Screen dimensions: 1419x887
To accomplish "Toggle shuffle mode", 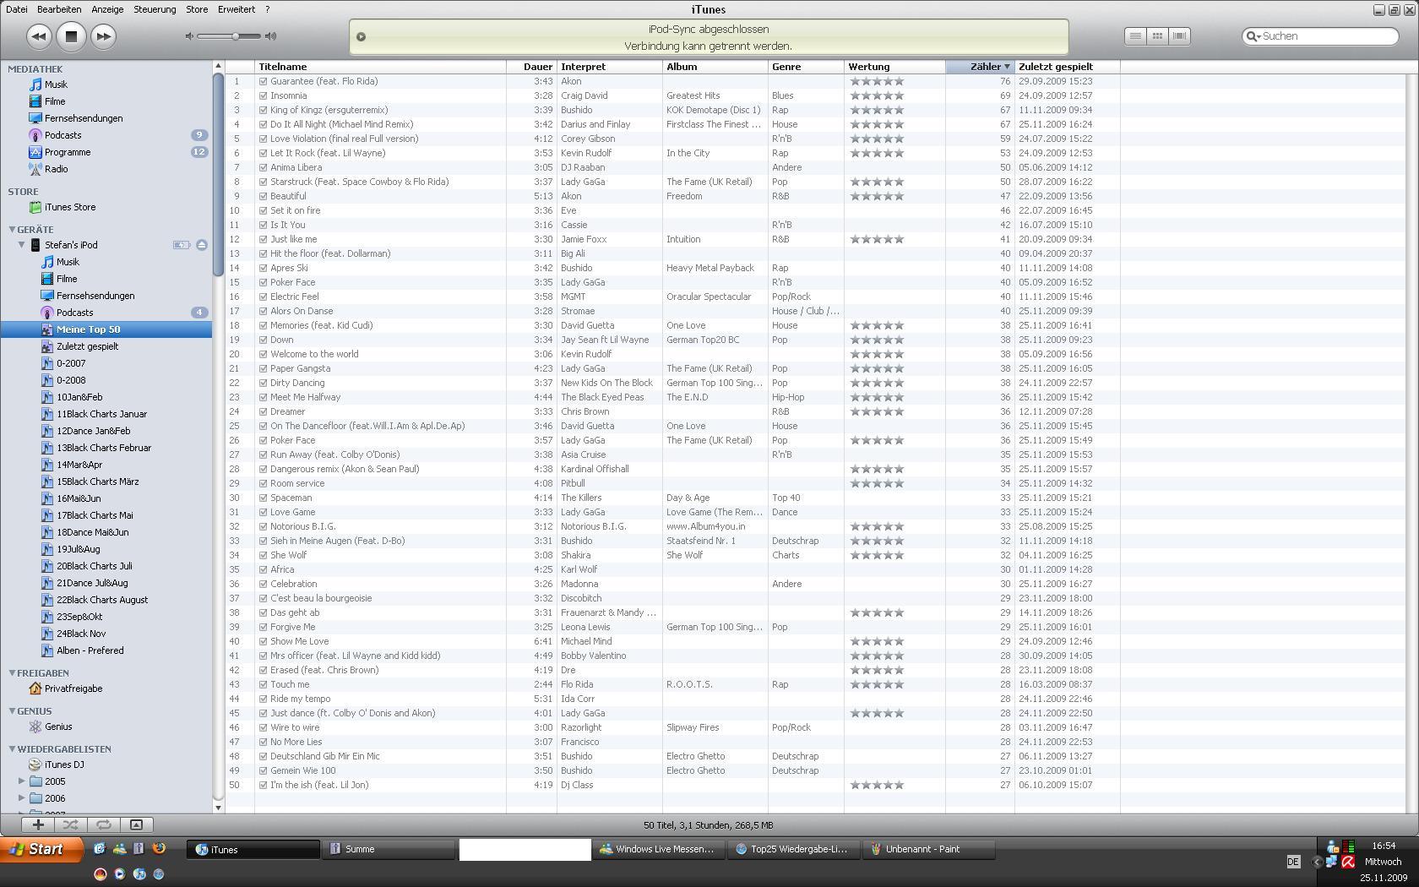I will (x=71, y=824).
